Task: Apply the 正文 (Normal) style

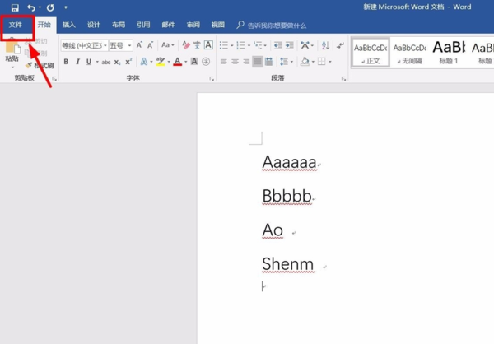Action: [x=370, y=53]
